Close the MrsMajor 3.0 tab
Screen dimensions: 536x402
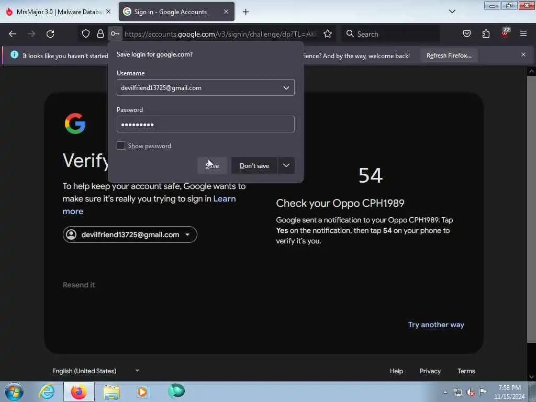(x=108, y=12)
